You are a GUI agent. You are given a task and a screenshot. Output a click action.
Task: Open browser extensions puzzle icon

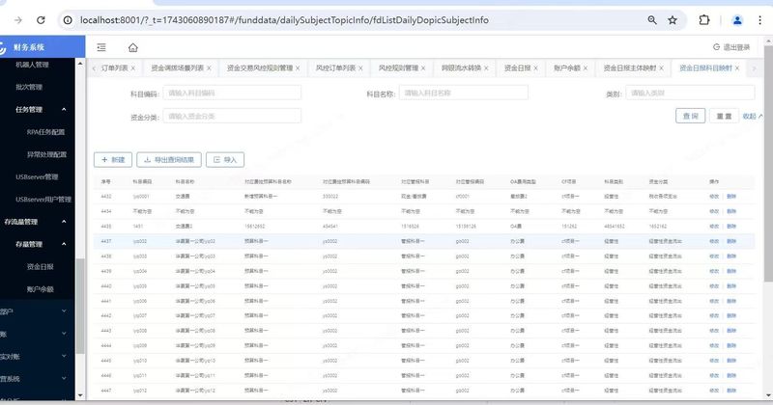pyautogui.click(x=704, y=20)
